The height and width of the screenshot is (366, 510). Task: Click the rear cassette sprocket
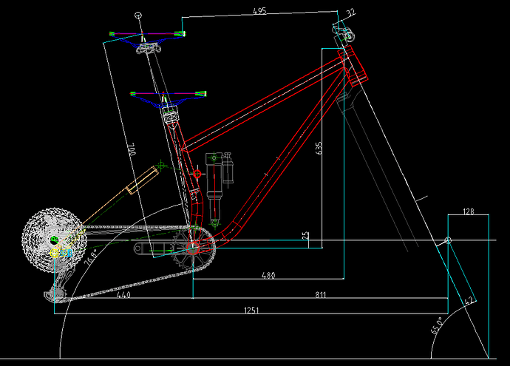pyautogui.click(x=54, y=240)
